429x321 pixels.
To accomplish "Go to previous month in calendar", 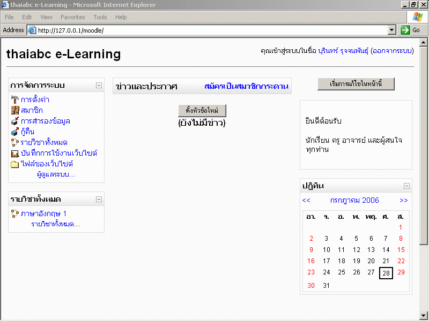I will [306, 201].
